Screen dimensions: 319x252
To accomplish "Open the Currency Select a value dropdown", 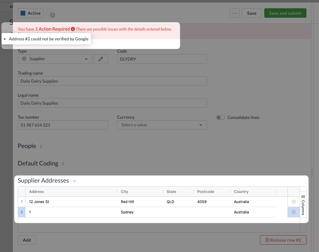I will coord(162,125).
